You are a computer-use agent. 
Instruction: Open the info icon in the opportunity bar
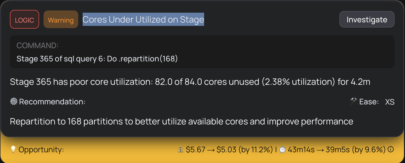[x=391, y=150]
